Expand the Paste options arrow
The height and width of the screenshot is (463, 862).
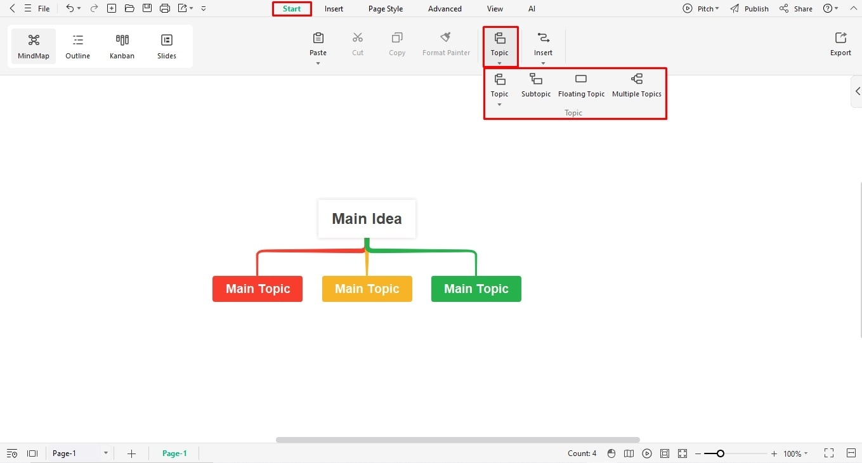318,63
